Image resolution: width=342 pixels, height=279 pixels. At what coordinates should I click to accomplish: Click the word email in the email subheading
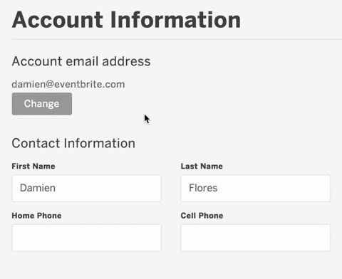[82, 61]
